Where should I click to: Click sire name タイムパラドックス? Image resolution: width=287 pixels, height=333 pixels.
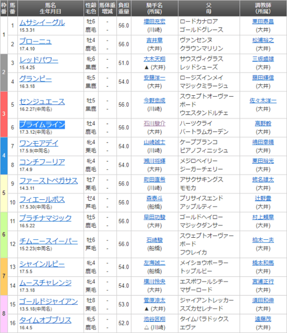(204, 319)
